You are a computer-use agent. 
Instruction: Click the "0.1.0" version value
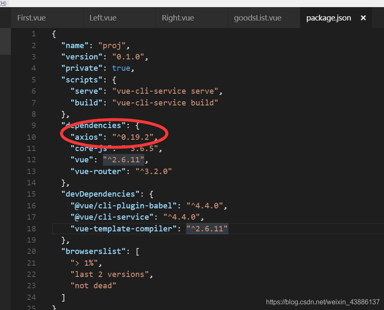128,57
